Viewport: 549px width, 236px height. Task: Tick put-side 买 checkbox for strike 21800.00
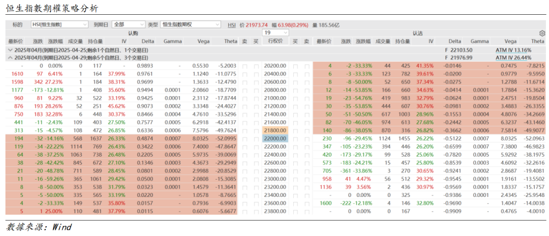[295, 130]
